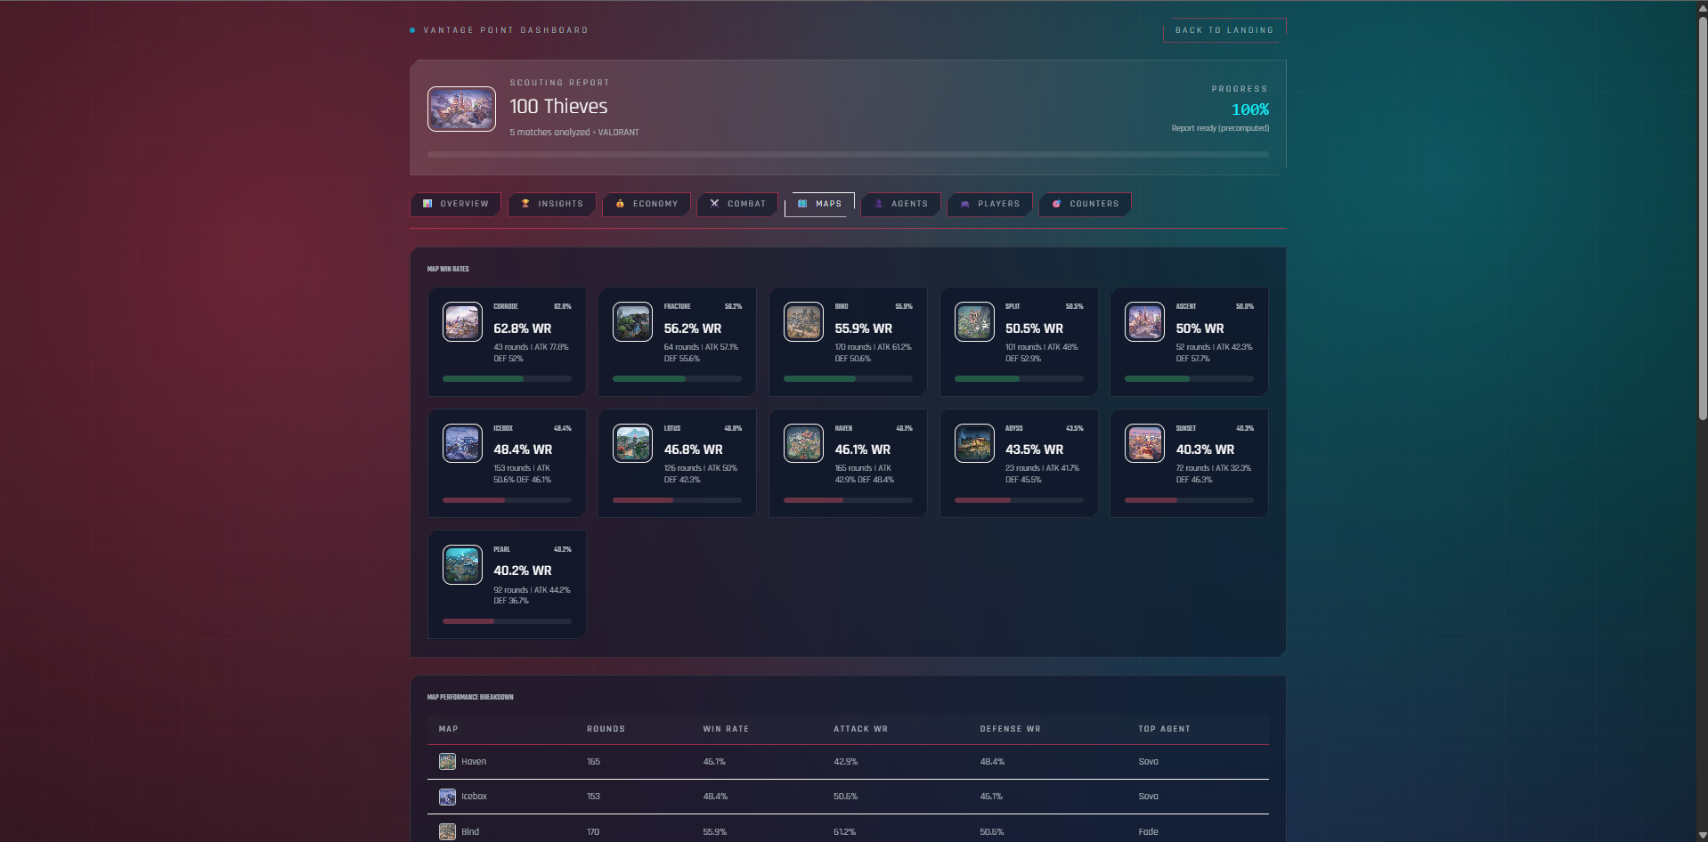Click "Icebox" name in the breakdown table
Screen dimensions: 1708x842
coord(474,797)
